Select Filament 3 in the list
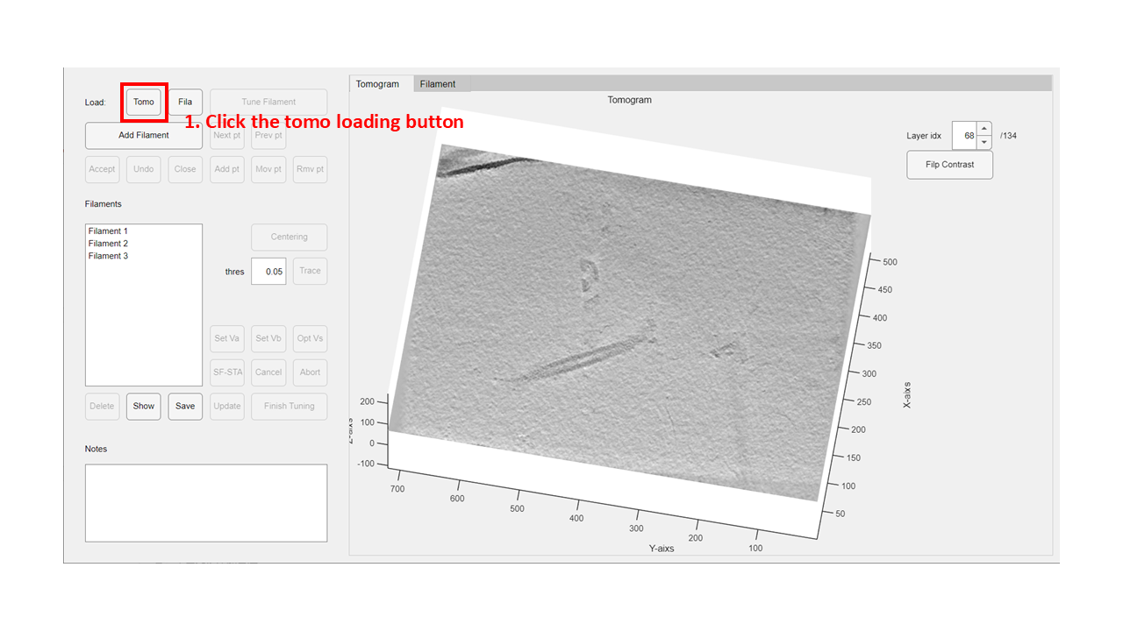 tap(144, 256)
